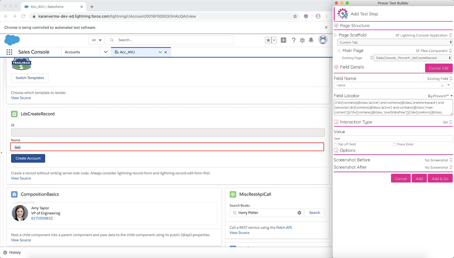454x258 pixels.
Task: Open SalesConsole_ProvarX_ldsCreateRecord page dropdown
Action: coord(413,58)
